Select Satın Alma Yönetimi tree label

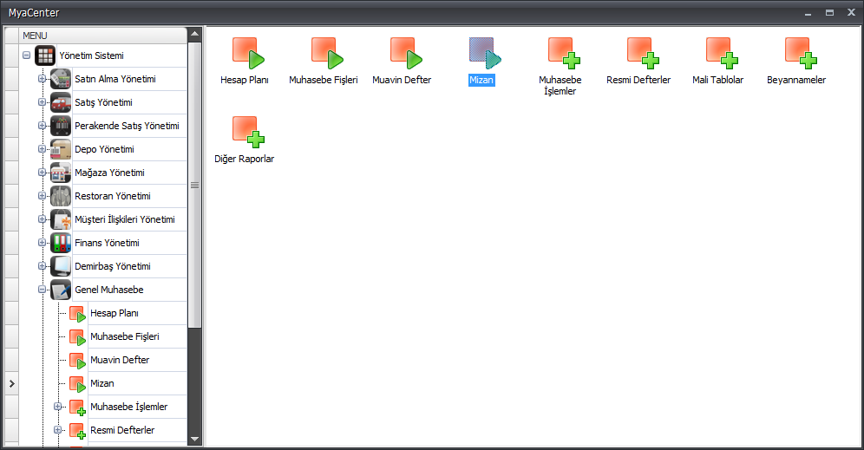pos(115,79)
